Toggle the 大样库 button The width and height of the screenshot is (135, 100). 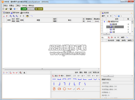(39, 9)
